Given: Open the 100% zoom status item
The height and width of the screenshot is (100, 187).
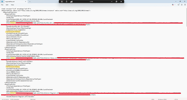Looking at the screenshot, I should tap(153, 99).
